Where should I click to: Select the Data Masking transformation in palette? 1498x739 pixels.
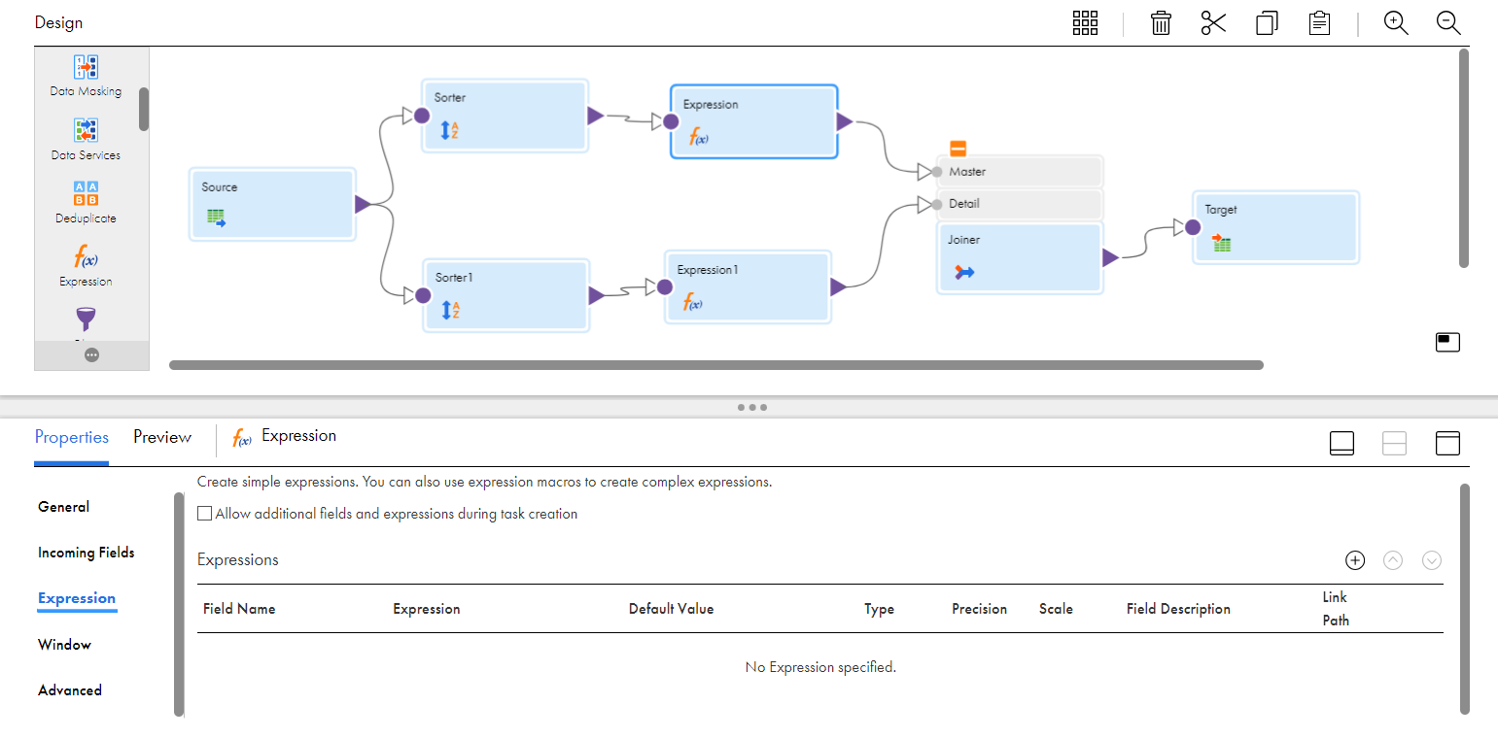tap(86, 76)
